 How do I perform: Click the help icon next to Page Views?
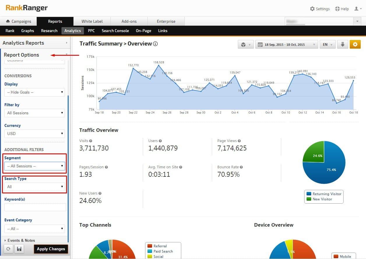pos(239,141)
